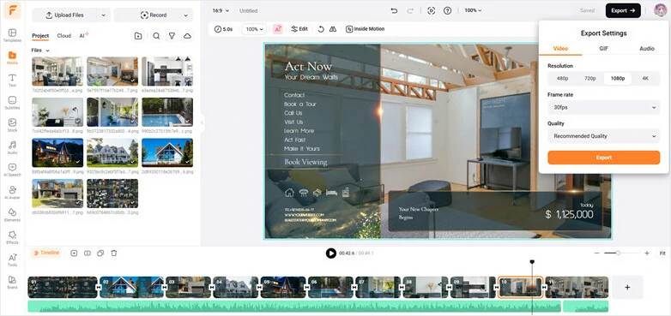Create a new folder in media
Image resolution: width=671 pixels, height=316 pixels.
pos(138,36)
